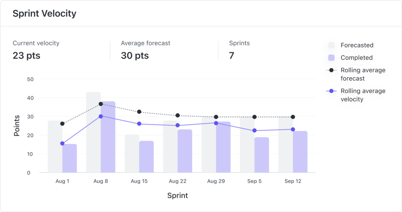Screen dimensions: 402x212
Task: Toggle the Forecasted series legend label
Action: tap(357, 45)
